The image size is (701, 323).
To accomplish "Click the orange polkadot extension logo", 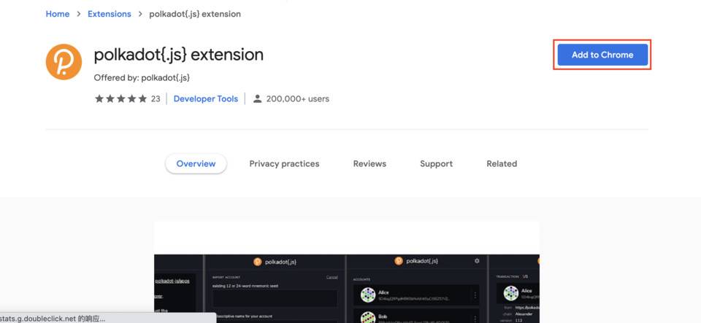I will click(64, 62).
